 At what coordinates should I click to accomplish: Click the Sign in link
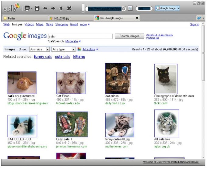tap(195, 24)
